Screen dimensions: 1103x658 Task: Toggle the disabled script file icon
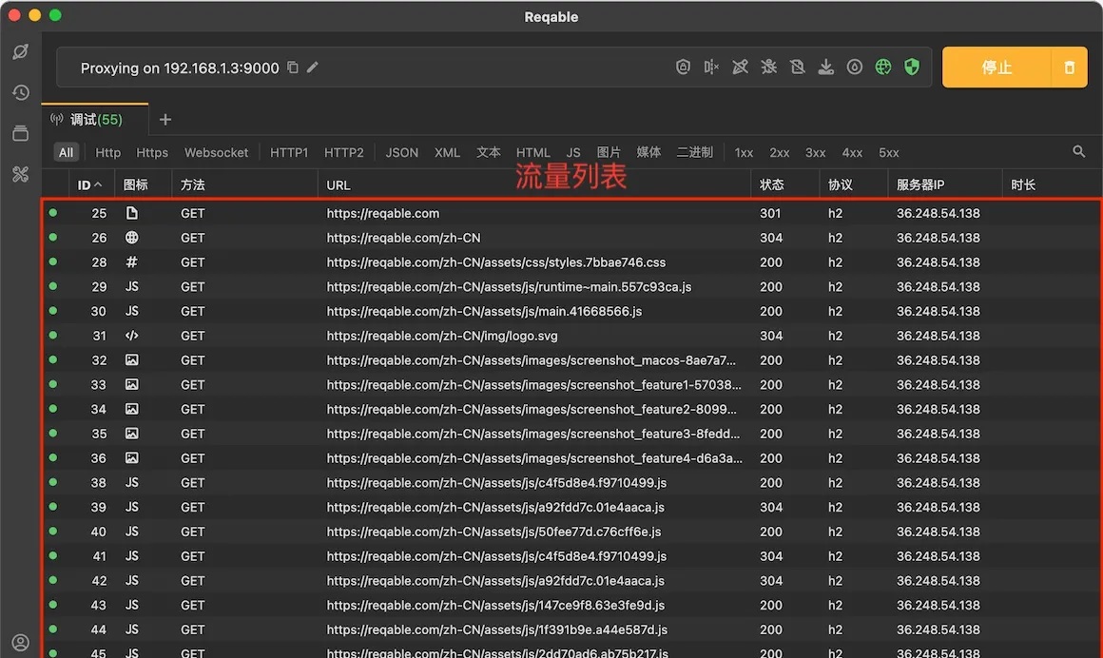(x=797, y=67)
